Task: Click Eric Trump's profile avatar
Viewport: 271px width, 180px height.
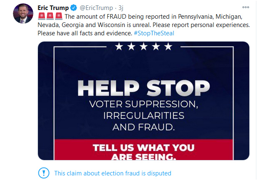Action: (x=23, y=14)
